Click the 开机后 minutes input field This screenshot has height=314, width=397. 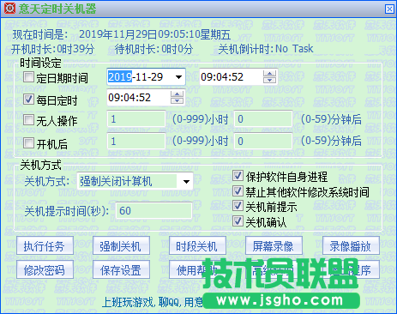click(x=263, y=142)
